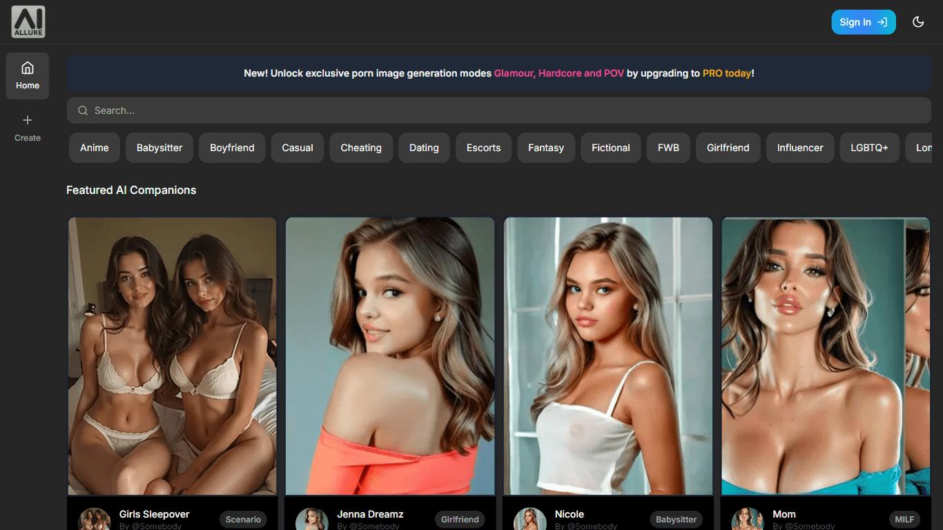Choose the Casual category chip
943x530 pixels.
tap(298, 148)
